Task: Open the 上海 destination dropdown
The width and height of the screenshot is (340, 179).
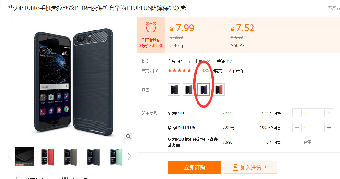Action: tap(202, 61)
